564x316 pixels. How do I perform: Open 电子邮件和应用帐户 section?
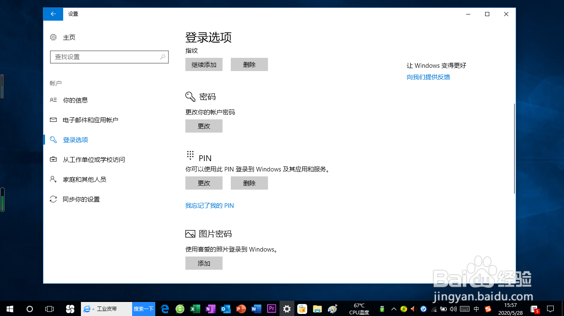pos(90,120)
